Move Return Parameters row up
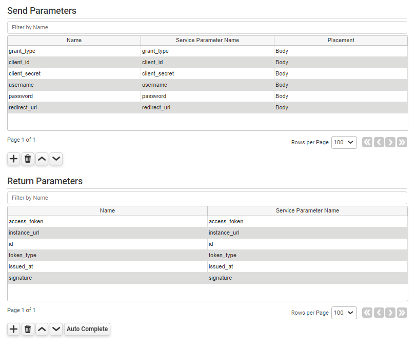 click(x=42, y=329)
